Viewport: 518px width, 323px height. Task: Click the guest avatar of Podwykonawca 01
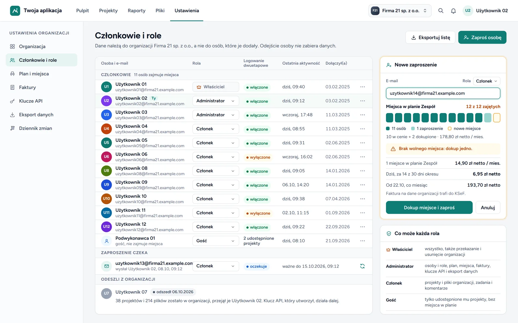[107, 241]
